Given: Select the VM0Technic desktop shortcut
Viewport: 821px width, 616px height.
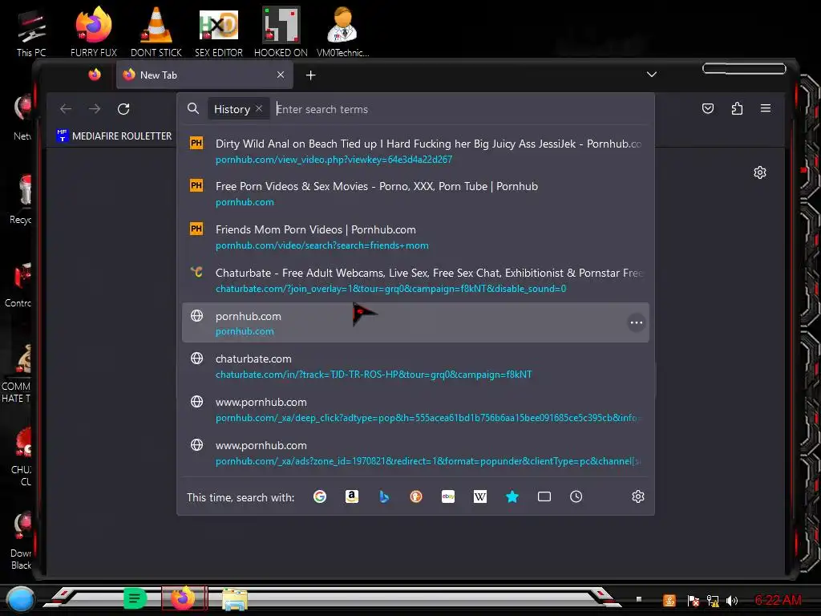Looking at the screenshot, I should 342,32.
